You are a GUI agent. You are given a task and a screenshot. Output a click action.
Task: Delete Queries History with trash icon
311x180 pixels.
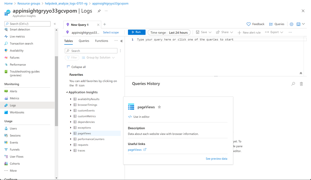pos(301,84)
